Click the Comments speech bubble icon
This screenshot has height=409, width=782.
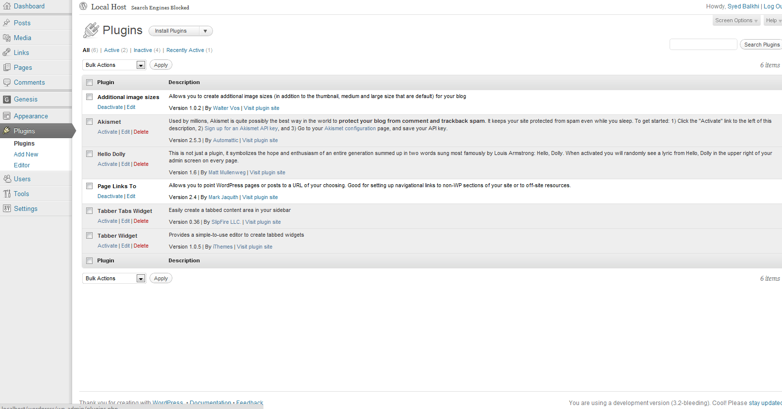pyautogui.click(x=6, y=82)
